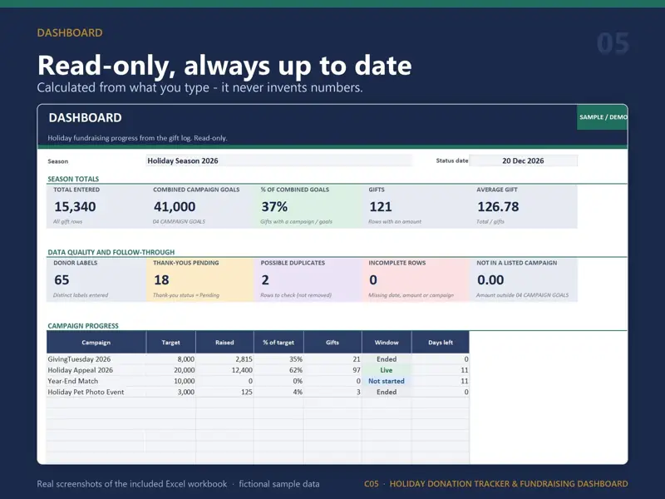
Task: Click the 20,000 target cell
Action: coord(171,370)
